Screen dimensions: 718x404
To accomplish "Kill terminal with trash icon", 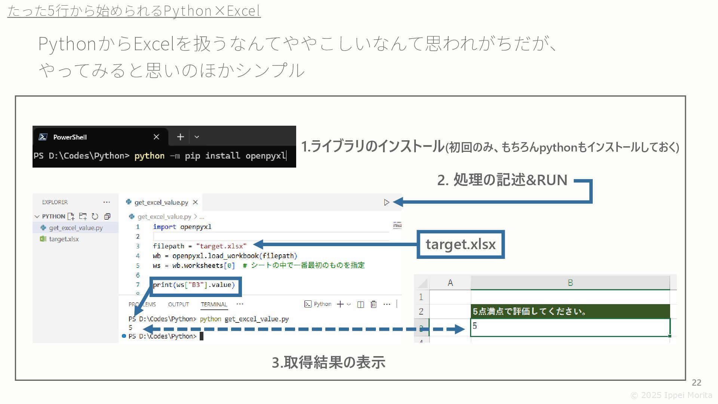I will pos(373,304).
